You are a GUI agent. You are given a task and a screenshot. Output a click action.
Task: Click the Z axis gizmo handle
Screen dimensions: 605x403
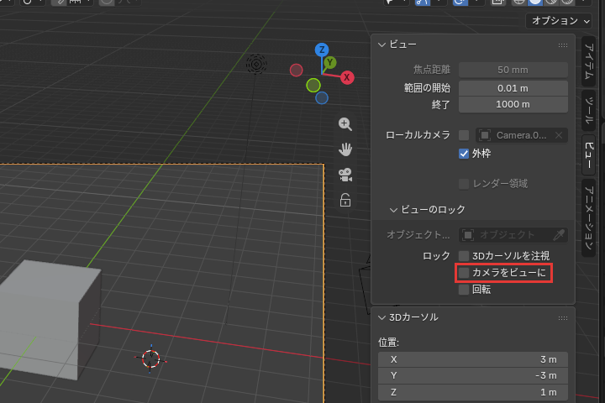tap(322, 50)
